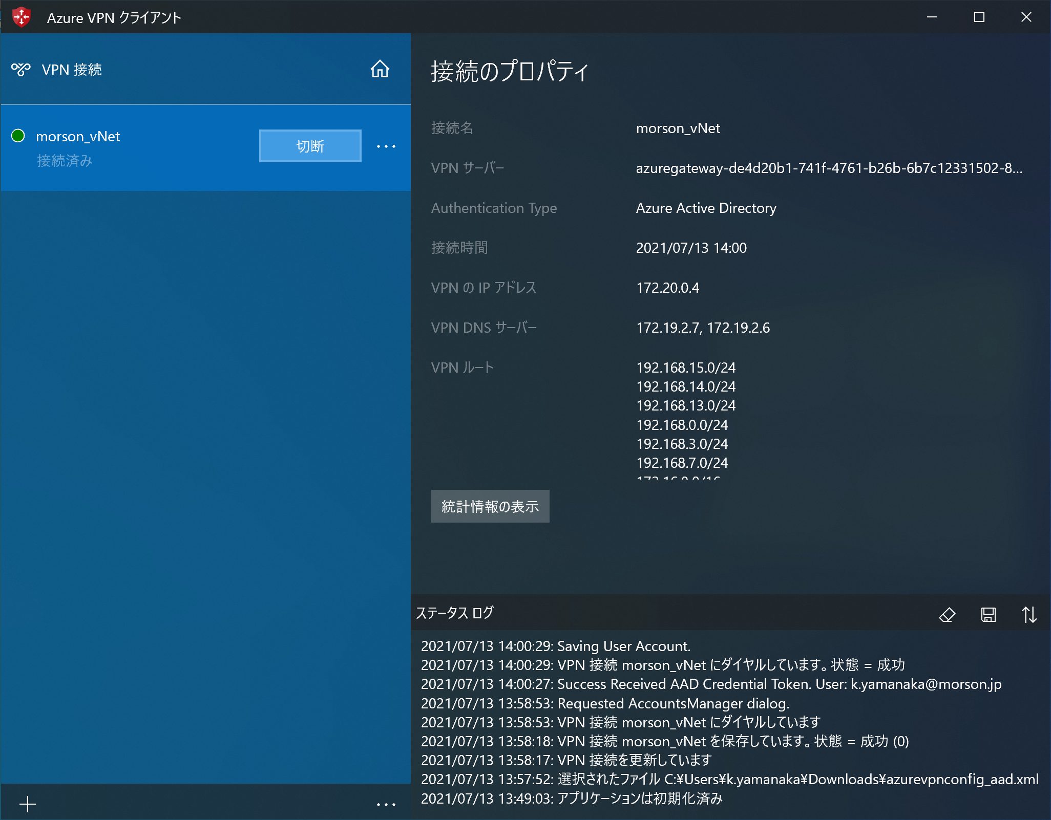The width and height of the screenshot is (1051, 820).
Task: Reverse log sort order with arrows icon
Action: pos(1029,614)
